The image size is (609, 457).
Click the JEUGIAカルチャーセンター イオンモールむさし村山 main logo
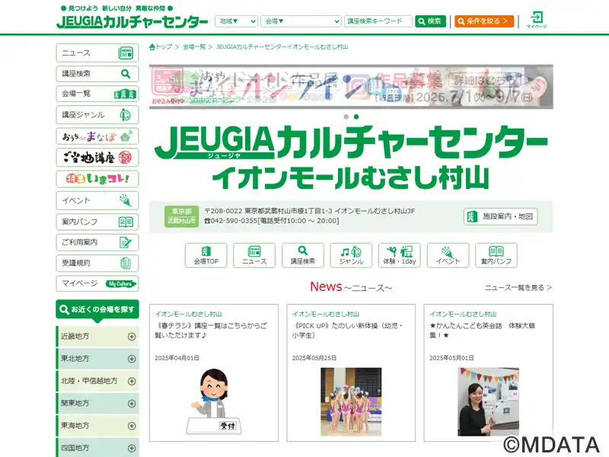(x=351, y=158)
